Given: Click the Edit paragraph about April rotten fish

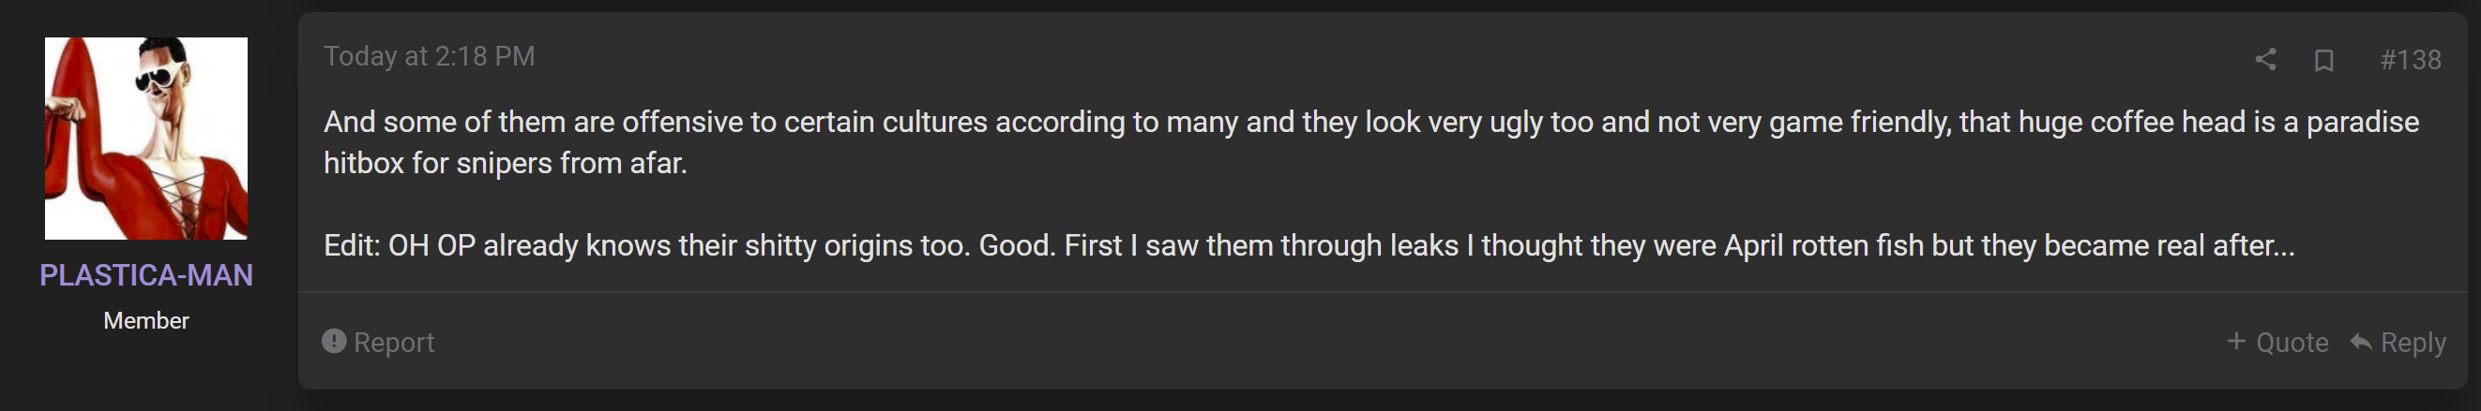Looking at the screenshot, I should pos(1309,246).
